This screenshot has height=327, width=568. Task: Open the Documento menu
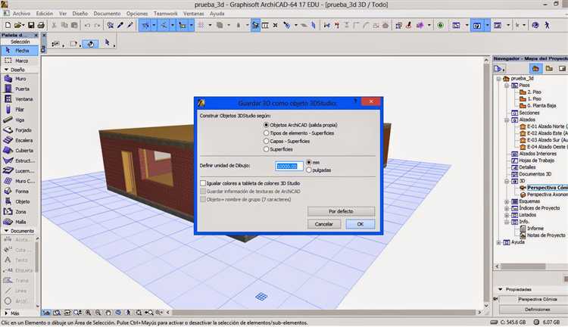coord(107,14)
